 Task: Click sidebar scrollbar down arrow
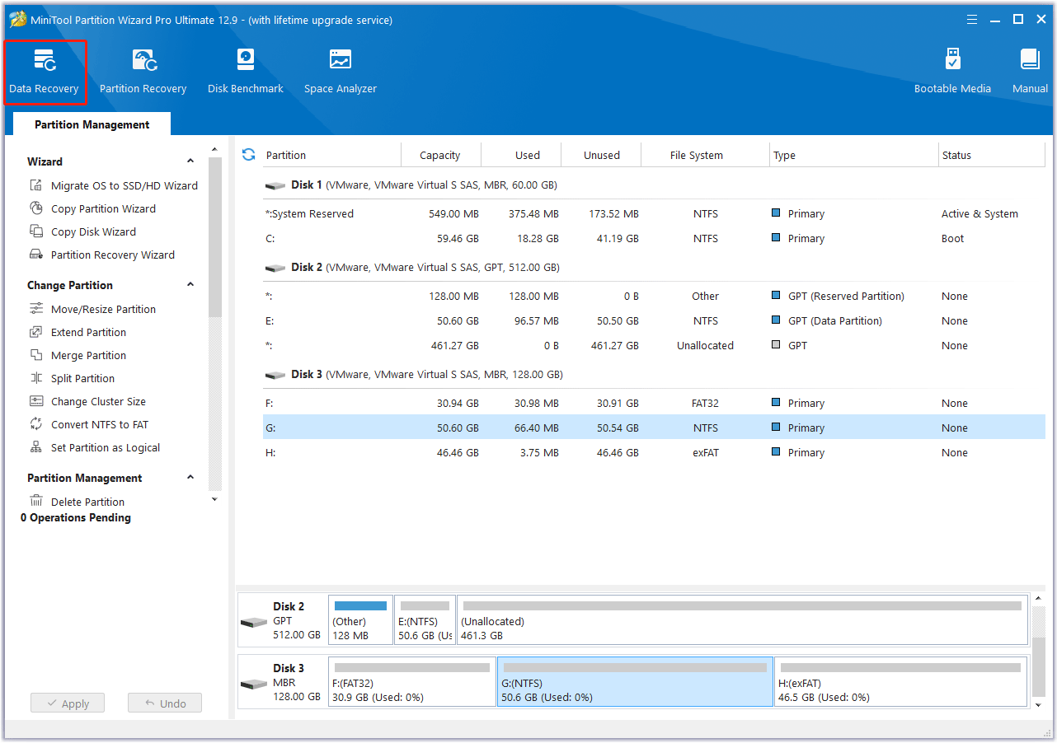click(214, 499)
